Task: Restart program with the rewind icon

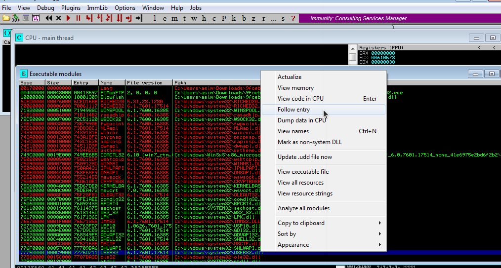Action: tap(48, 18)
